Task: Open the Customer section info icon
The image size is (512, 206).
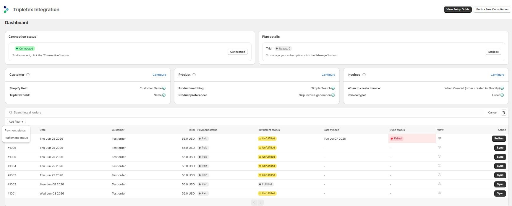Action: (x=28, y=75)
